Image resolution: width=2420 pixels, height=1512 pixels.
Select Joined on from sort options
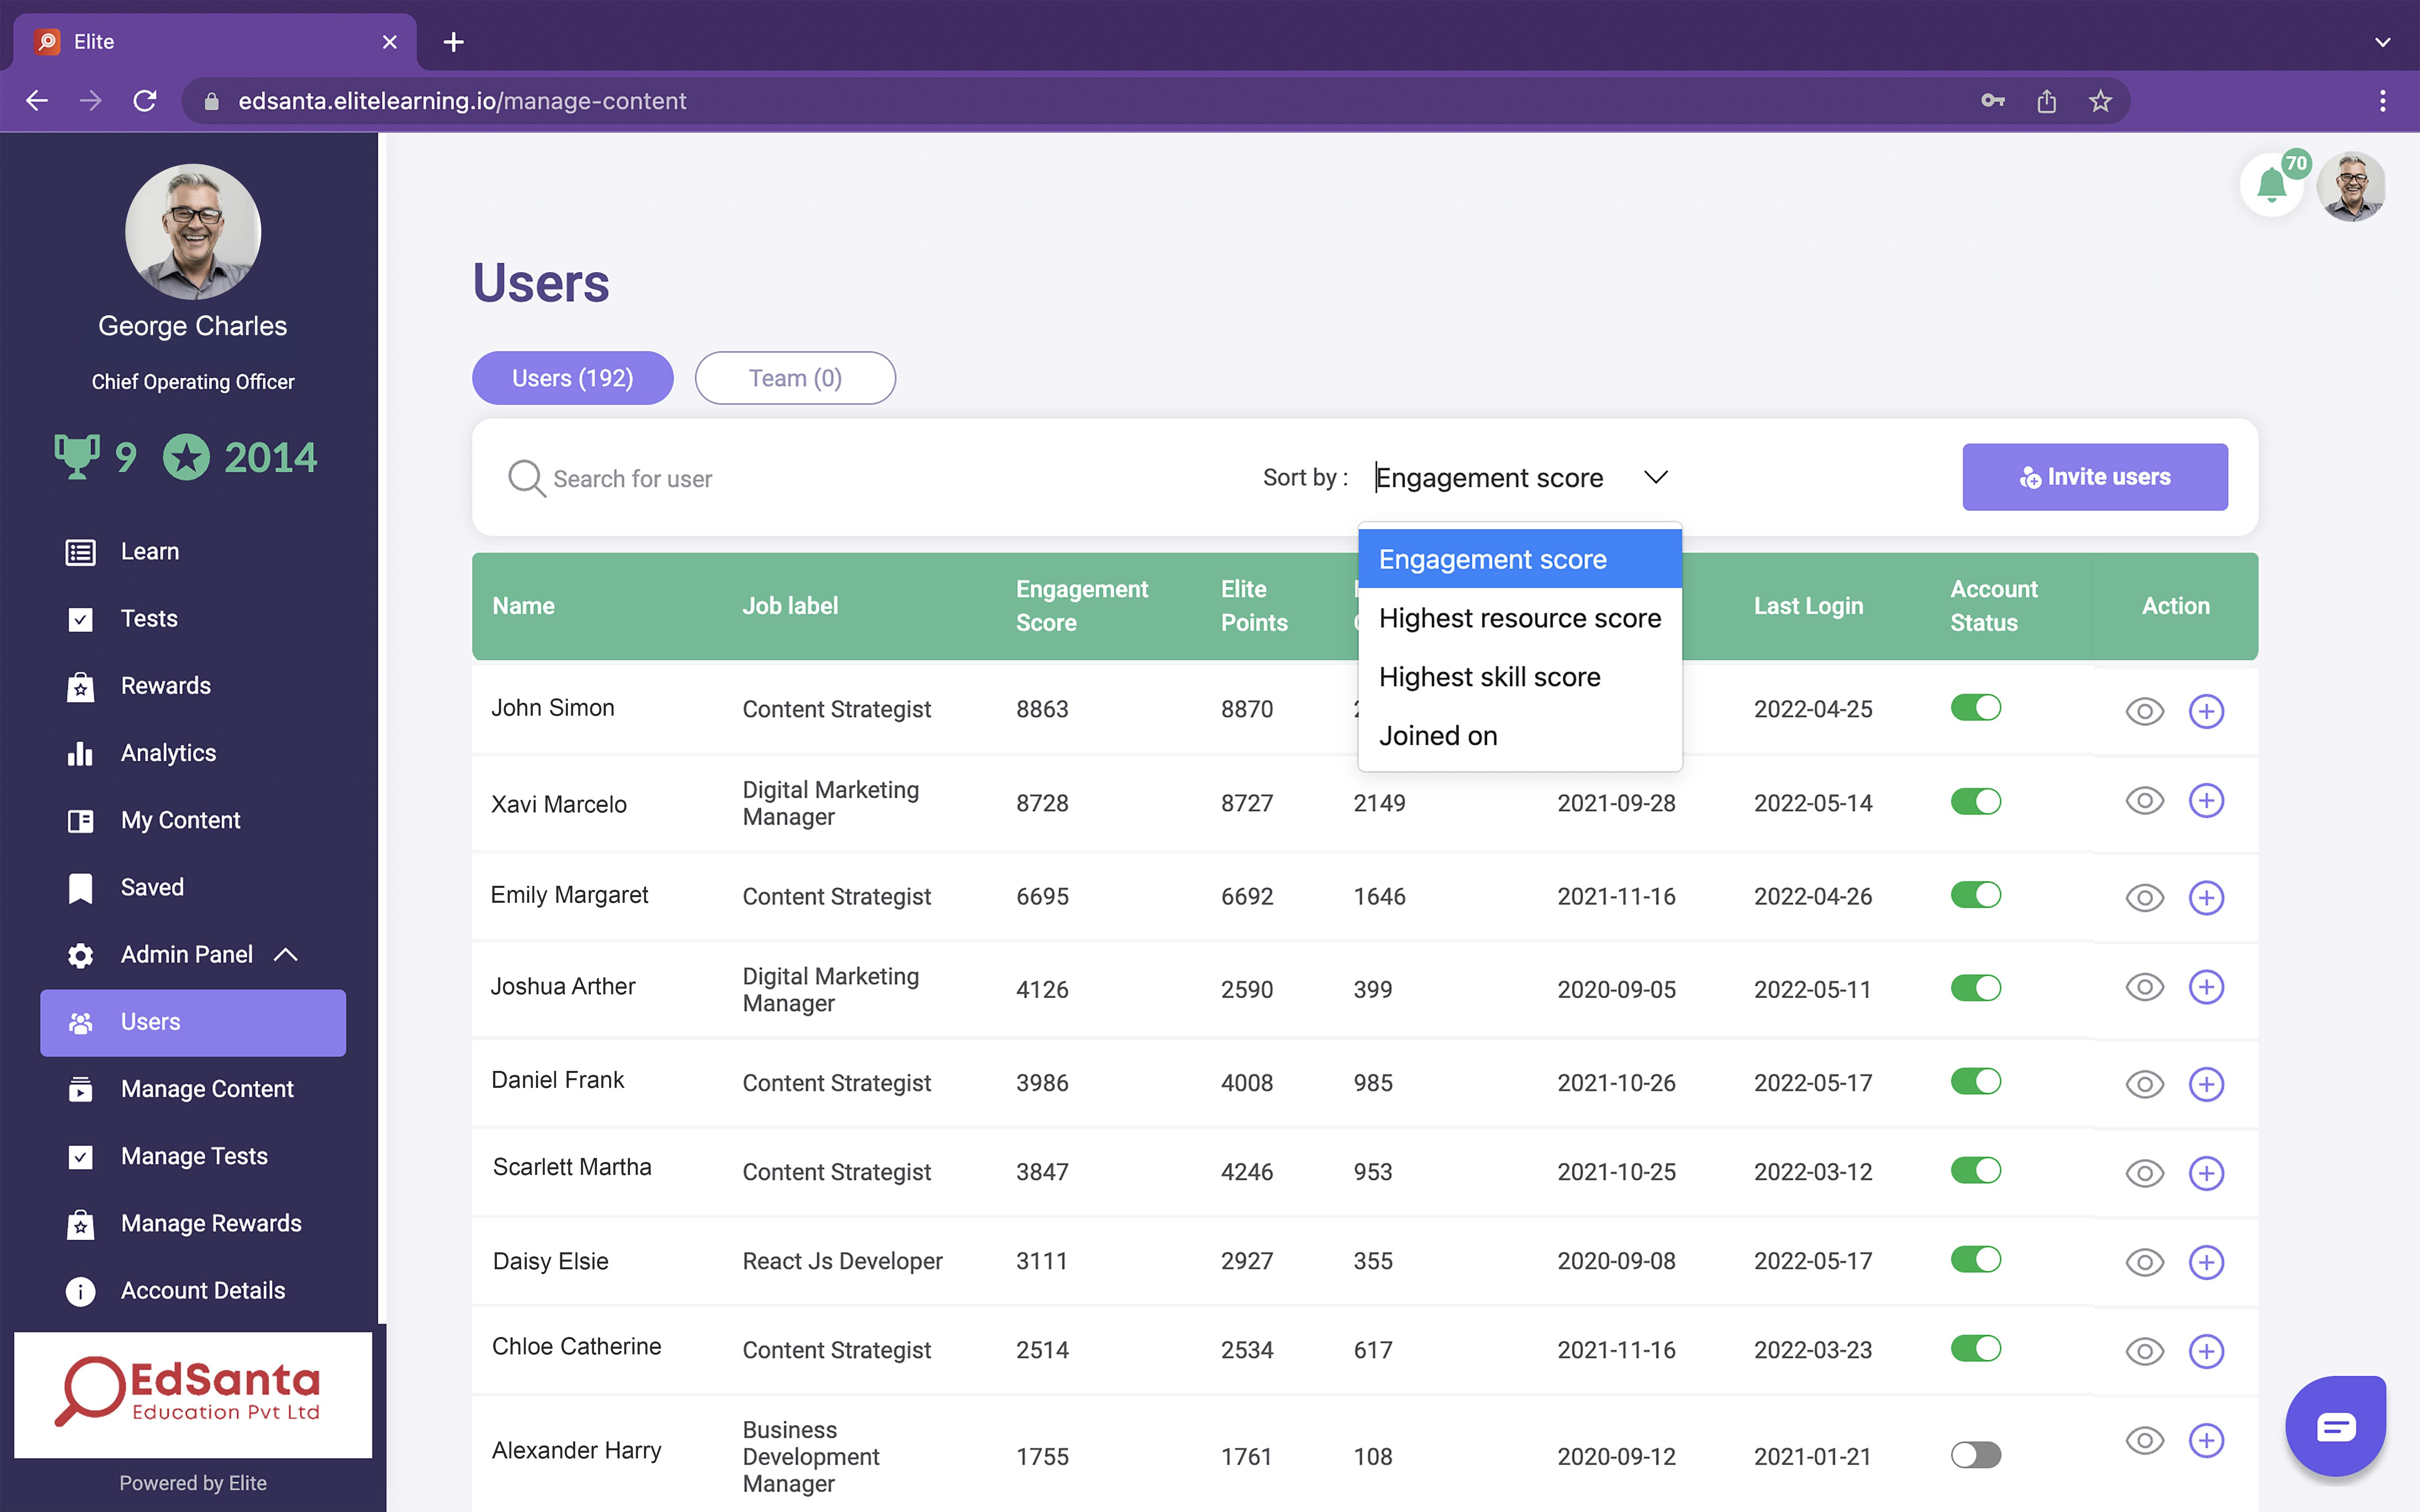coord(1438,735)
